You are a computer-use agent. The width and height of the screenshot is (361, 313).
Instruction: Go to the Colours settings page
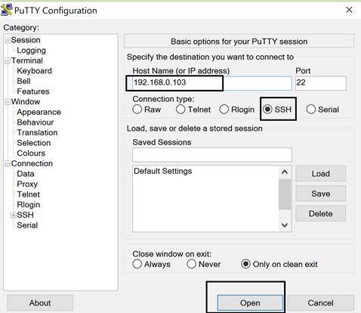coord(31,153)
